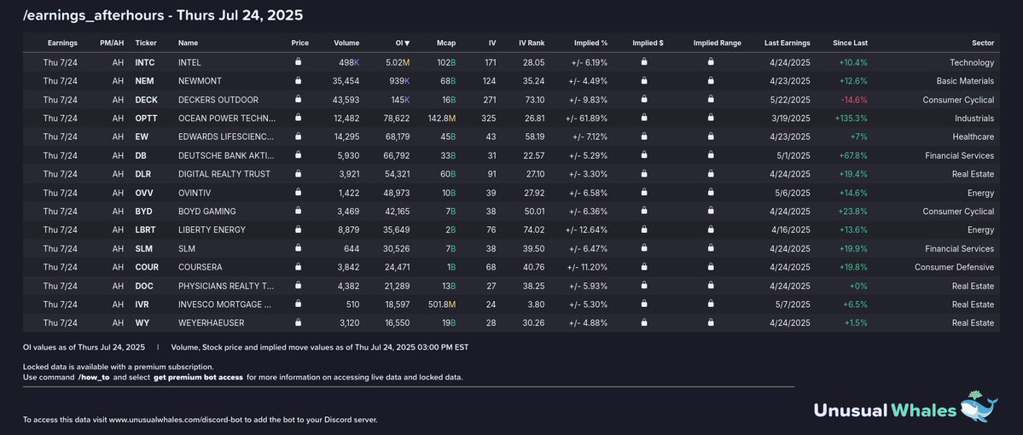Image resolution: width=1023 pixels, height=435 pixels.
Task: Click the Implied Range column header
Action: point(717,43)
